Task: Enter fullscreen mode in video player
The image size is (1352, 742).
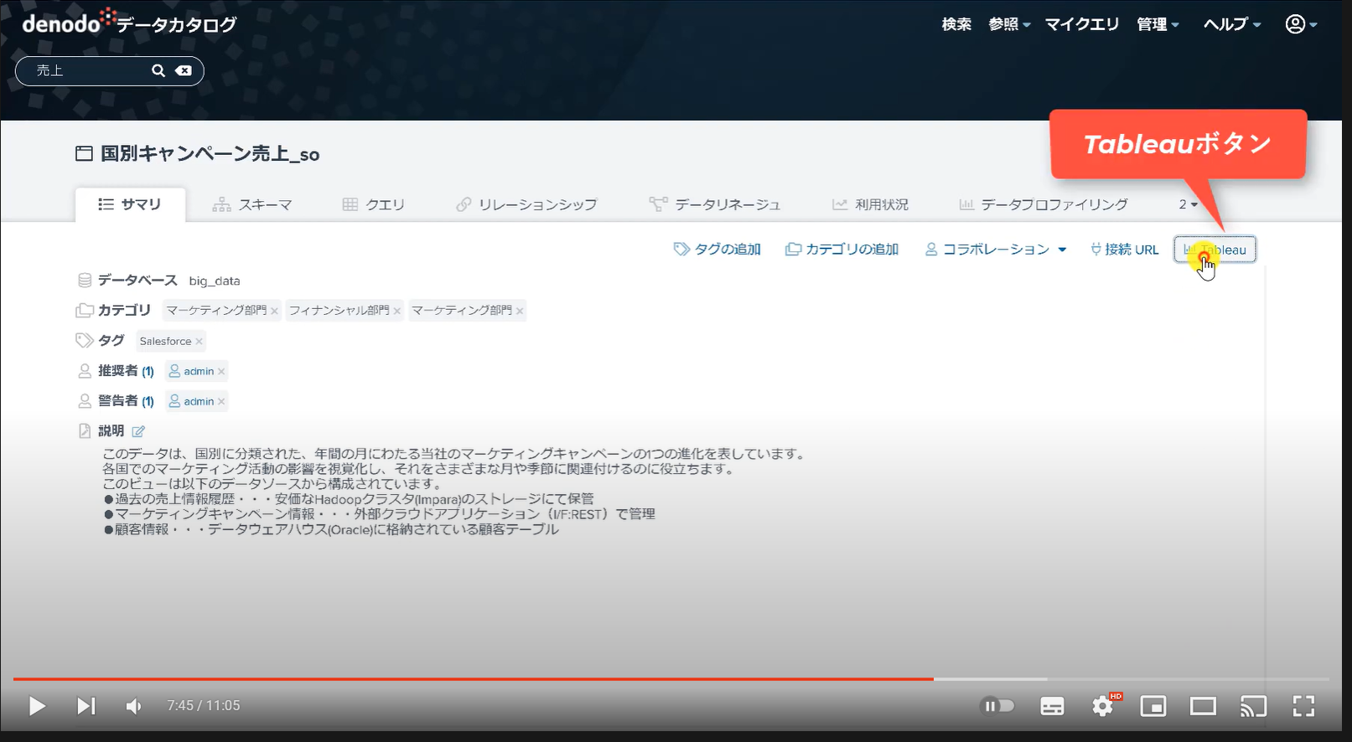Action: [x=1303, y=706]
